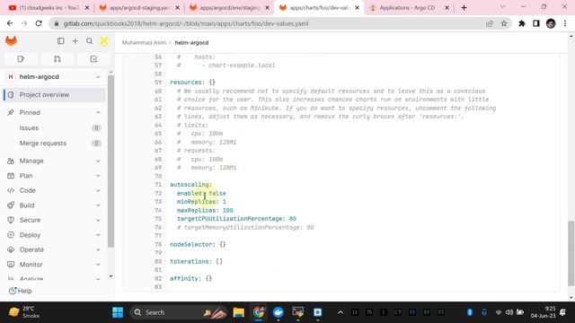This screenshot has height=323, width=575.
Task: Close the YouTube tab
Action: 87,8
